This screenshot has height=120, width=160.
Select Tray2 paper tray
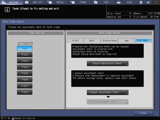(25, 54)
